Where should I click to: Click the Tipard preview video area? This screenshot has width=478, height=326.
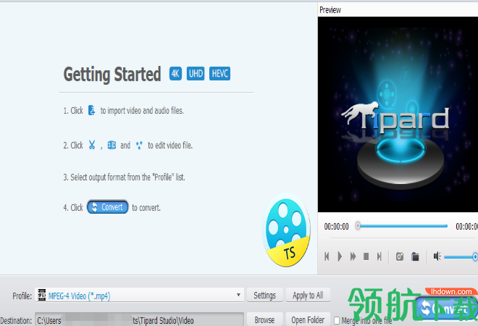[x=398, y=114]
